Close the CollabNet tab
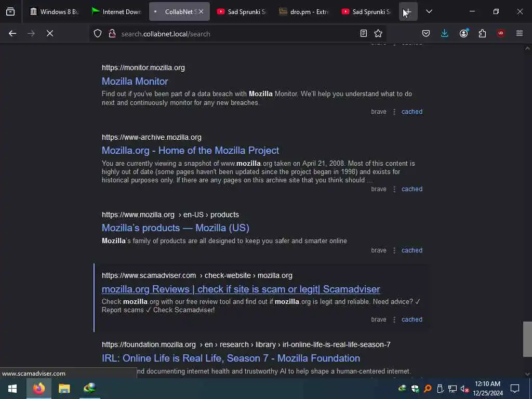This screenshot has height=399, width=532. [x=201, y=12]
